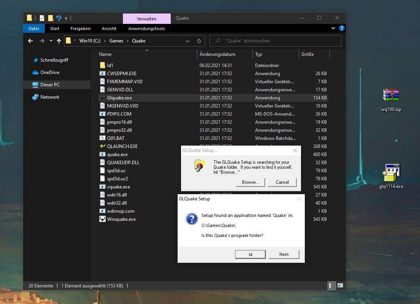
Task: Close the GLQuake Setup... search dialog
Action: tap(295, 150)
